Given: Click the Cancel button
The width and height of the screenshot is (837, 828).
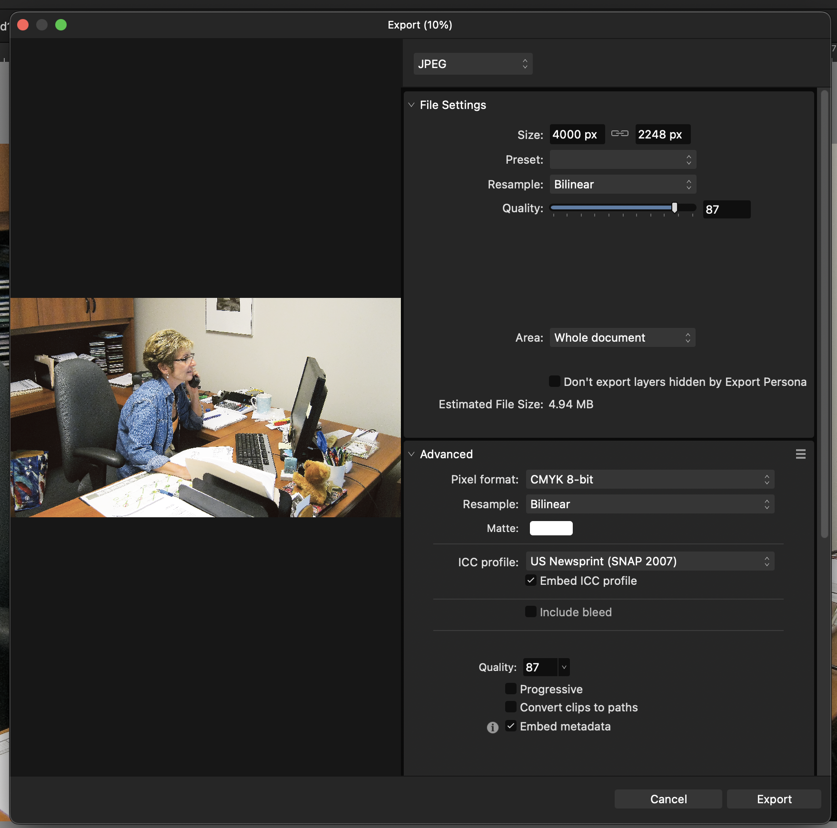Looking at the screenshot, I should 668,799.
